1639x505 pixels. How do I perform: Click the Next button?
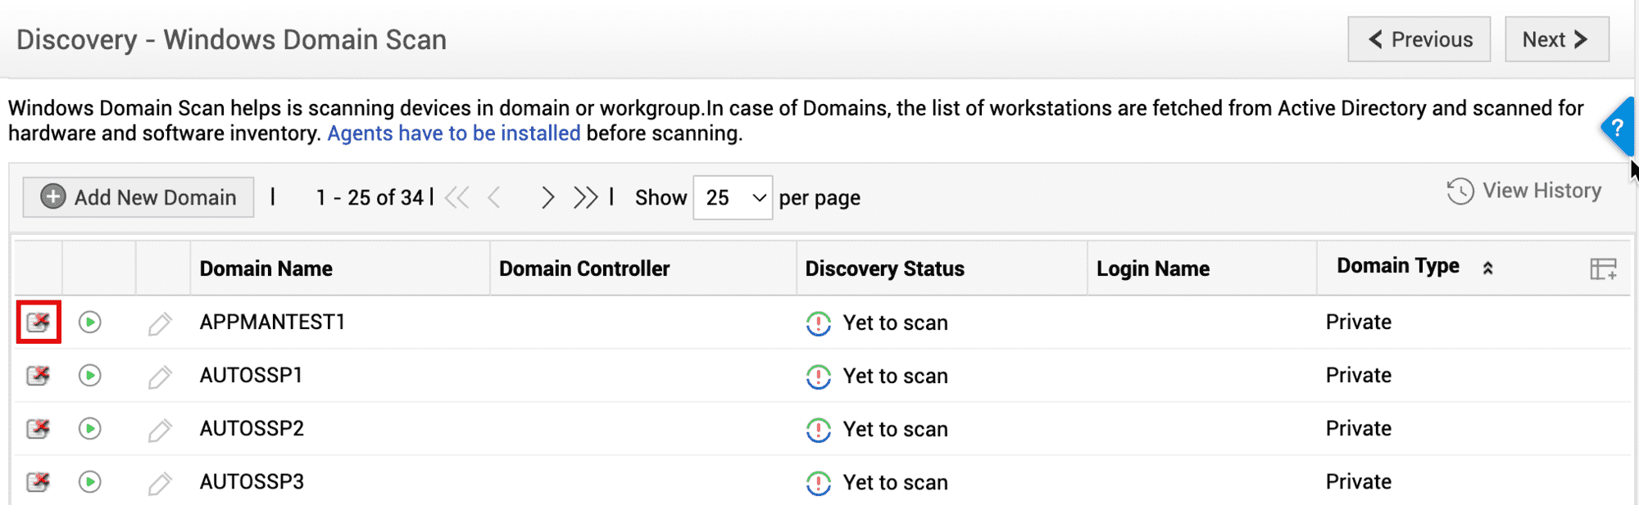pos(1555,39)
